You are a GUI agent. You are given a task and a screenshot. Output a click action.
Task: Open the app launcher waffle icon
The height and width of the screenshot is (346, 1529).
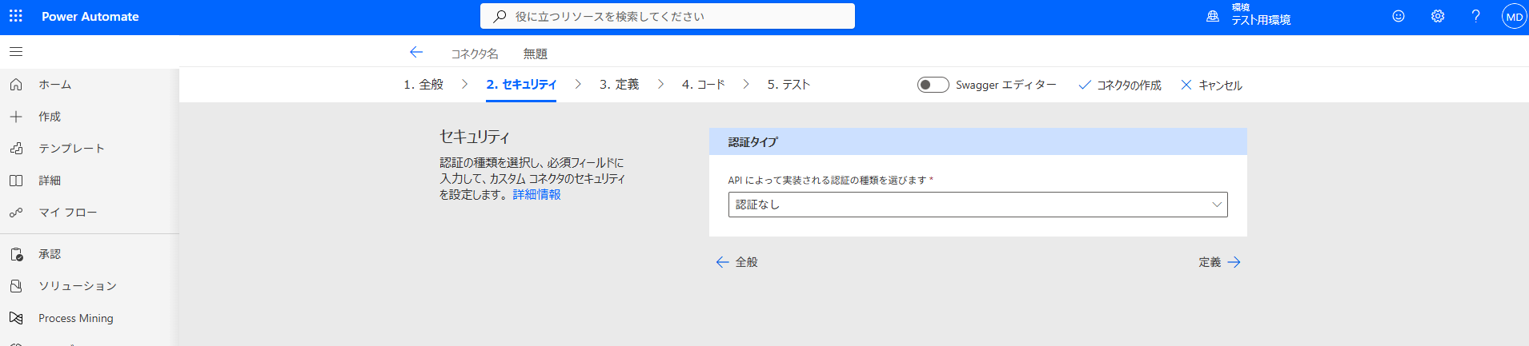coord(16,16)
